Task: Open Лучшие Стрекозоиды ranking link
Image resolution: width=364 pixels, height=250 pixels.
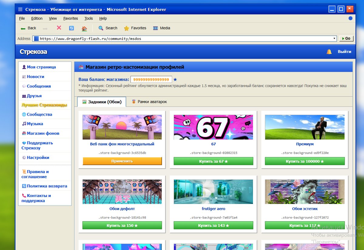Action: [44, 105]
